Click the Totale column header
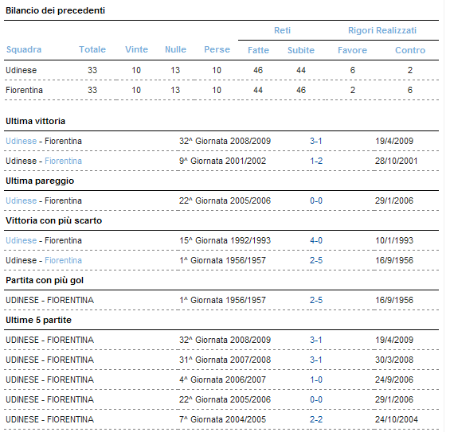 pyautogui.click(x=92, y=49)
